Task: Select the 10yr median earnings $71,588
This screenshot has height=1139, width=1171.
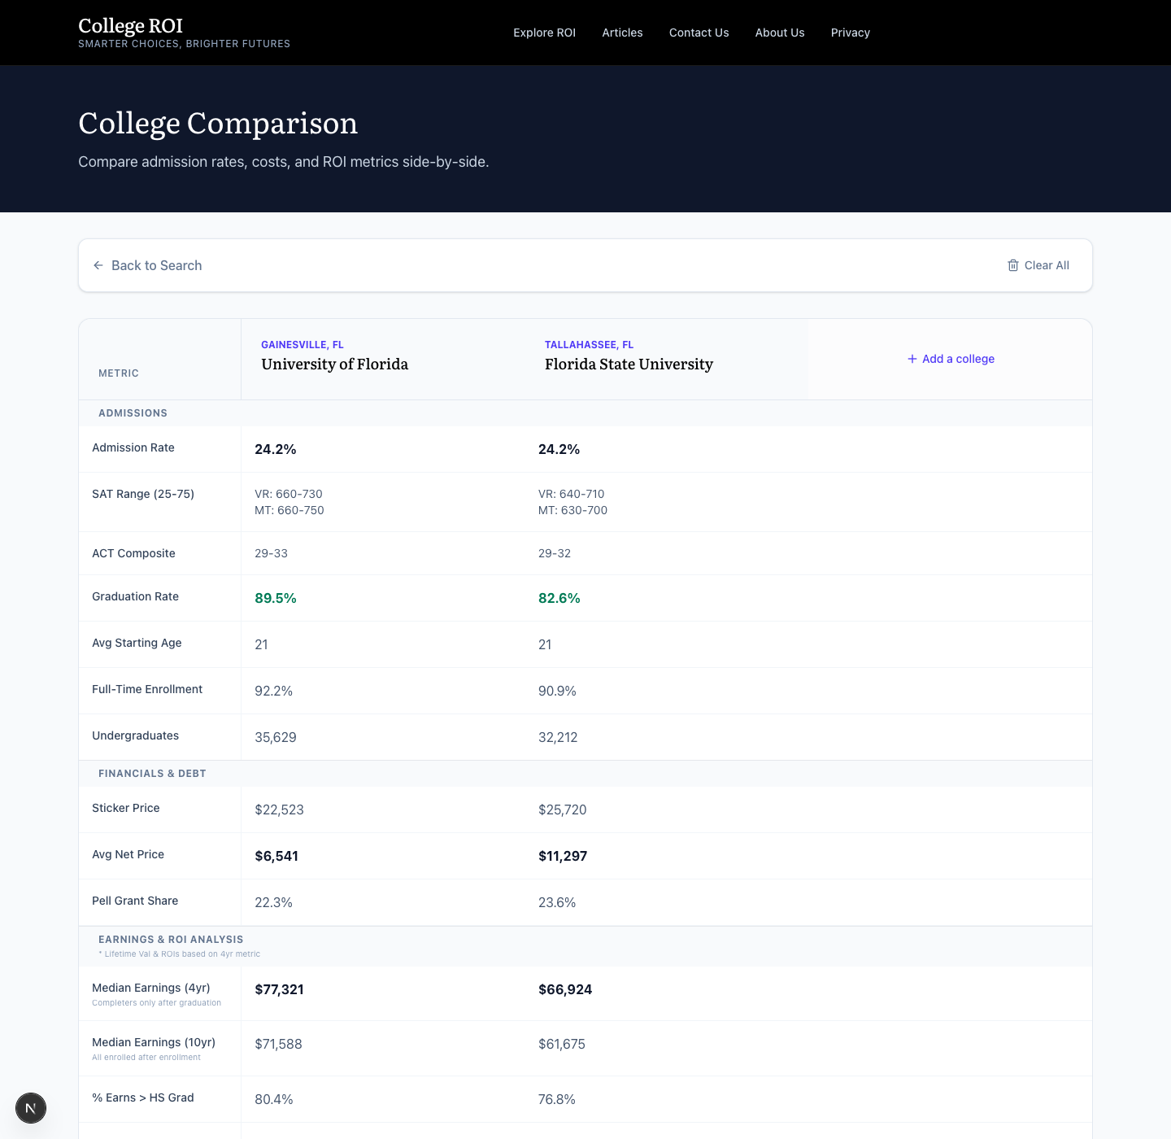Action: click(278, 1044)
